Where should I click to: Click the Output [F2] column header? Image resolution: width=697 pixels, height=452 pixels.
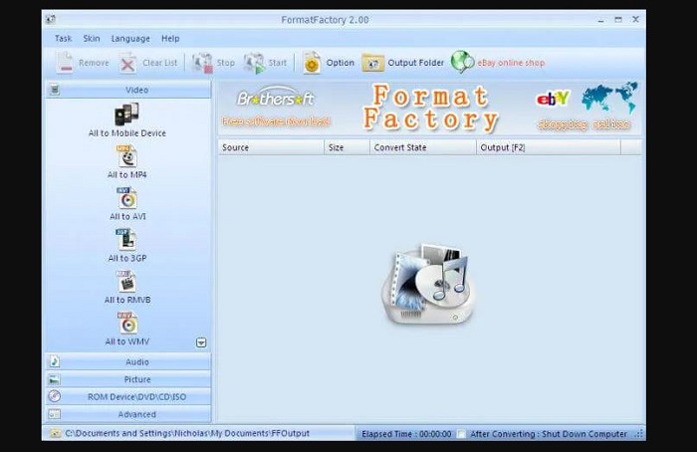click(549, 147)
